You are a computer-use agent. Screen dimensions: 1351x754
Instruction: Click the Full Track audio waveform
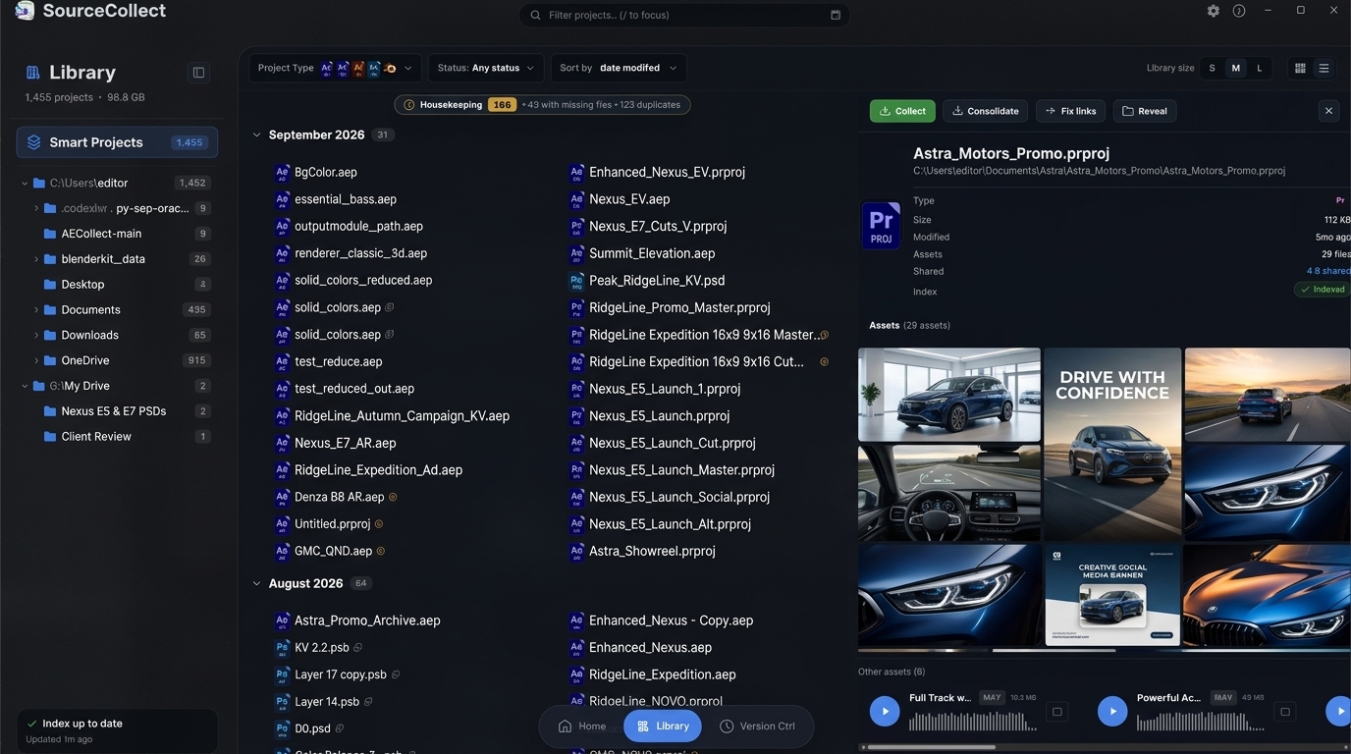[973, 723]
